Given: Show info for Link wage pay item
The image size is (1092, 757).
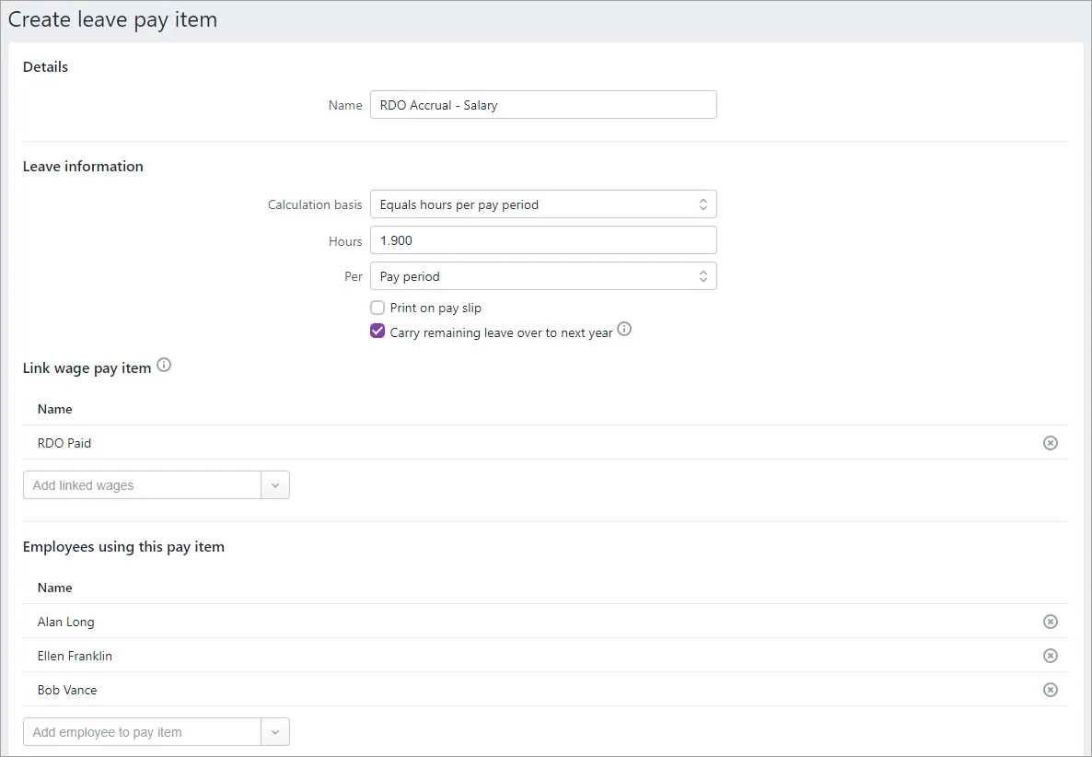Looking at the screenshot, I should (164, 365).
